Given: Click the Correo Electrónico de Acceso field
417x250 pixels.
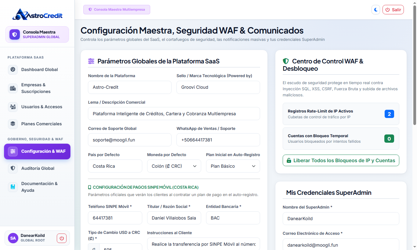Looking at the screenshot, I should point(341,245).
